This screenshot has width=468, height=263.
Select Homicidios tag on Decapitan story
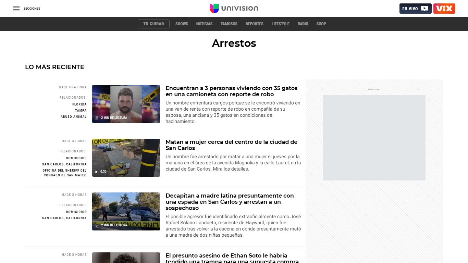(x=76, y=212)
